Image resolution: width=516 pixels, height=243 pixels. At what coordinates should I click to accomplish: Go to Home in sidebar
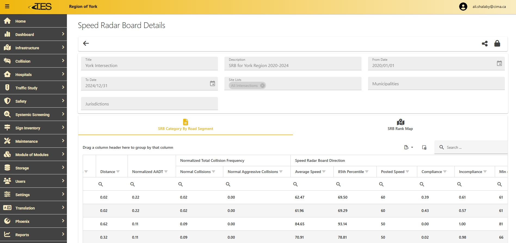pyautogui.click(x=21, y=21)
